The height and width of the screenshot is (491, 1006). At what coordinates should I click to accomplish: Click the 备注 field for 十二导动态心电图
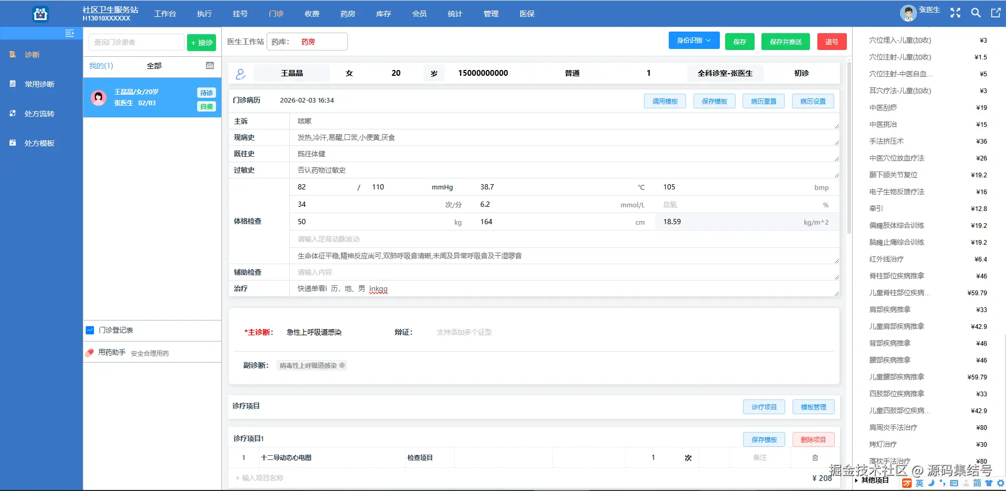pos(760,458)
